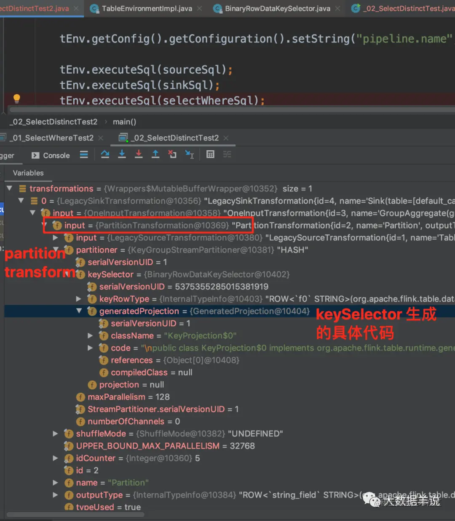Select the Variables panel tab
Viewport: 455px width, 521px height.
[x=28, y=173]
